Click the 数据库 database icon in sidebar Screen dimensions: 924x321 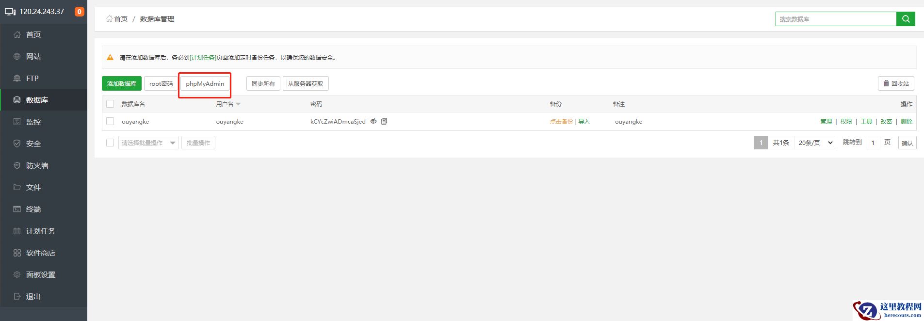pos(17,100)
